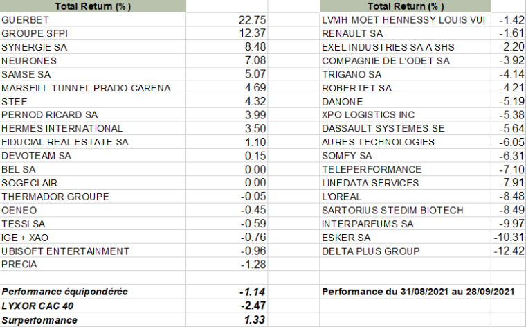Click LVMH MOET HENNESSY LOUIS VUI cell
This screenshot has height=327, width=526.
(406, 20)
